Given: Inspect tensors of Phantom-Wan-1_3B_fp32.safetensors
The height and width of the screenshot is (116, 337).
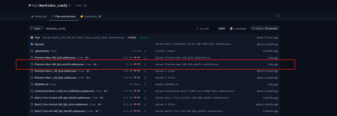Looking at the screenshot, I should (89, 78).
